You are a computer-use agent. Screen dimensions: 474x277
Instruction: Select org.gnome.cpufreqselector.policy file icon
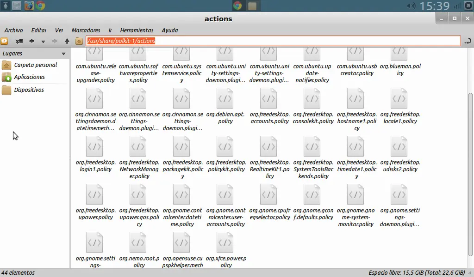268,194
